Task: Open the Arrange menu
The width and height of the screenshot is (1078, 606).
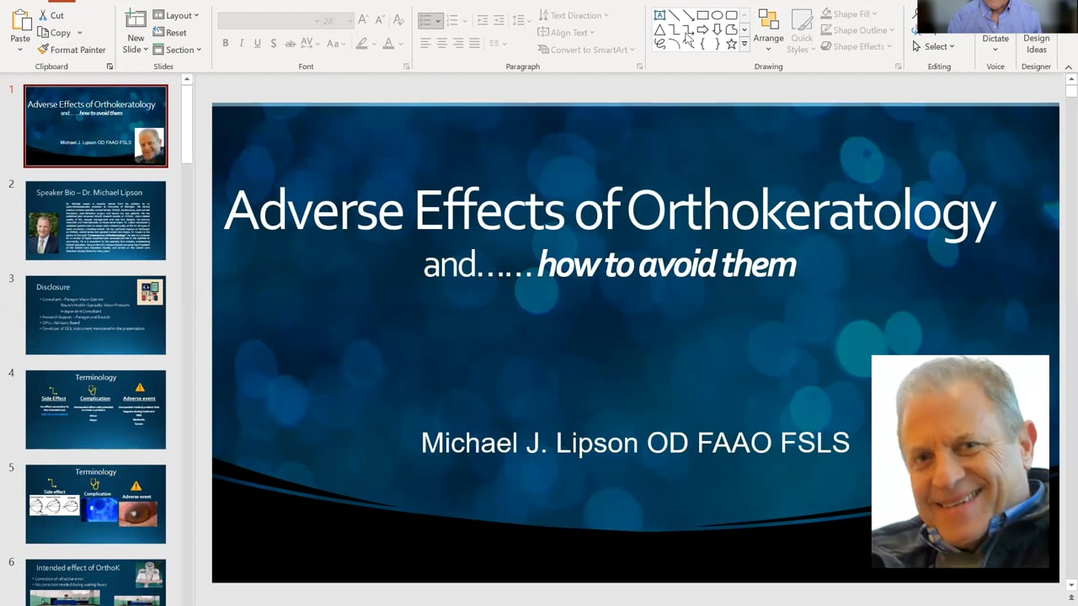Action: [768, 31]
